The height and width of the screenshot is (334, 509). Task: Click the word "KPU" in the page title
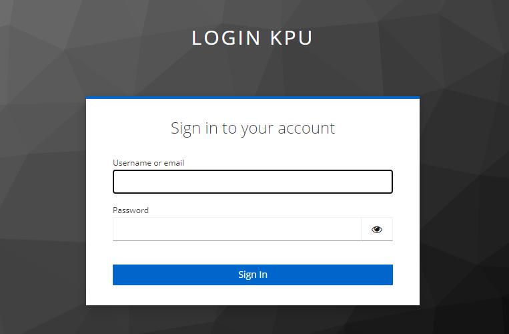(x=292, y=37)
